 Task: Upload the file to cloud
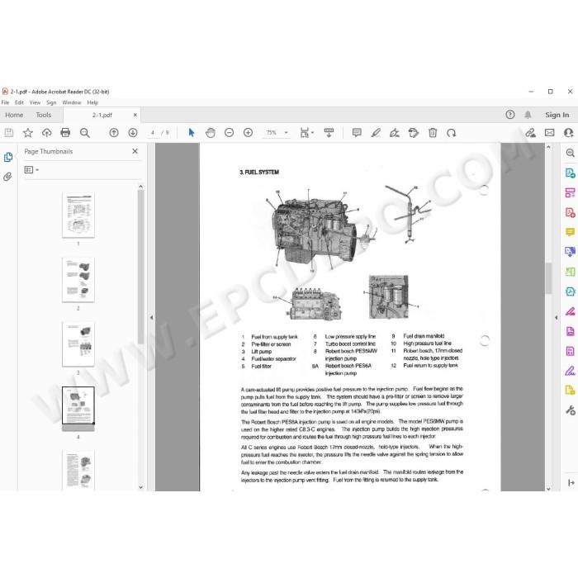(47, 133)
